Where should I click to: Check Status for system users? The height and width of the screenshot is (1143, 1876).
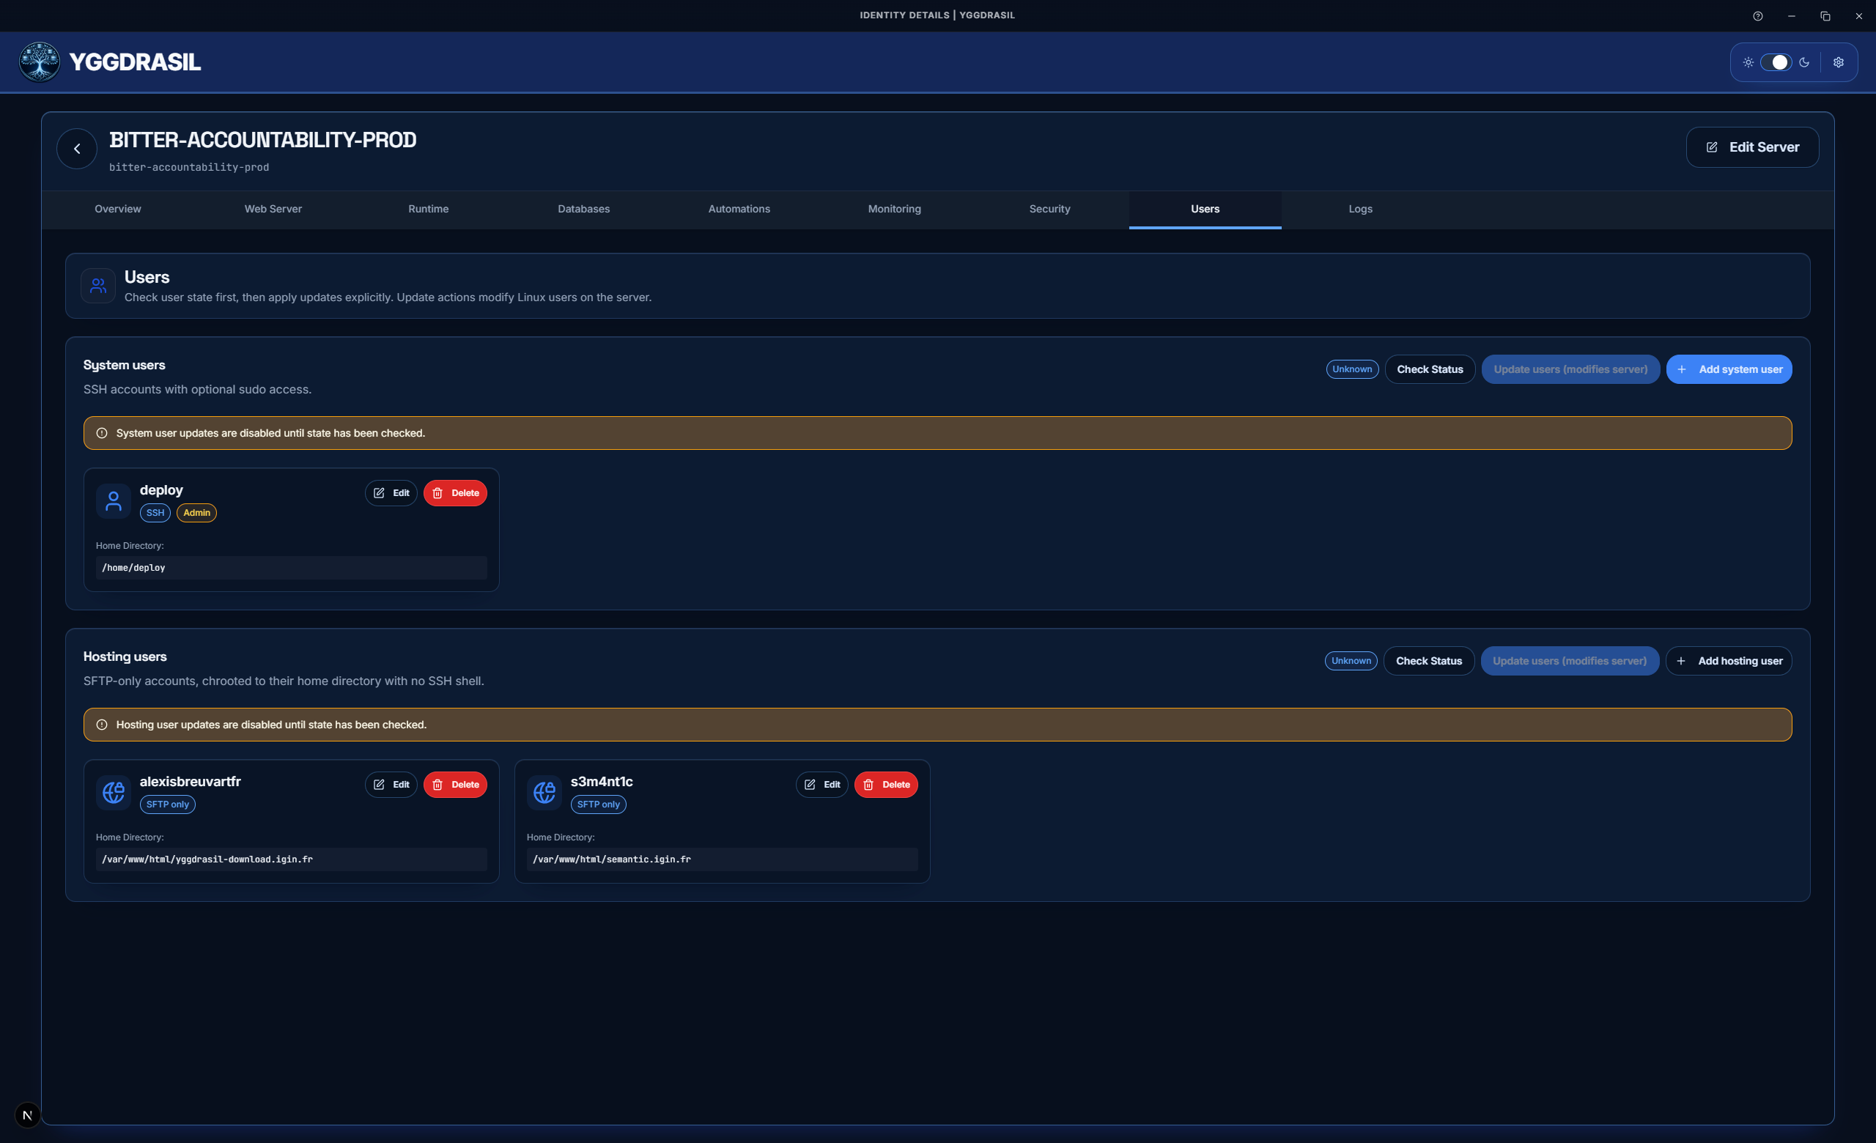[x=1429, y=369]
